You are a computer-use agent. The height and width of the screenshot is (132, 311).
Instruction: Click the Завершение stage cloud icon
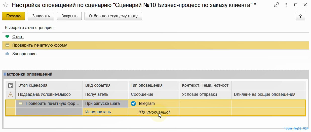pos(7,54)
